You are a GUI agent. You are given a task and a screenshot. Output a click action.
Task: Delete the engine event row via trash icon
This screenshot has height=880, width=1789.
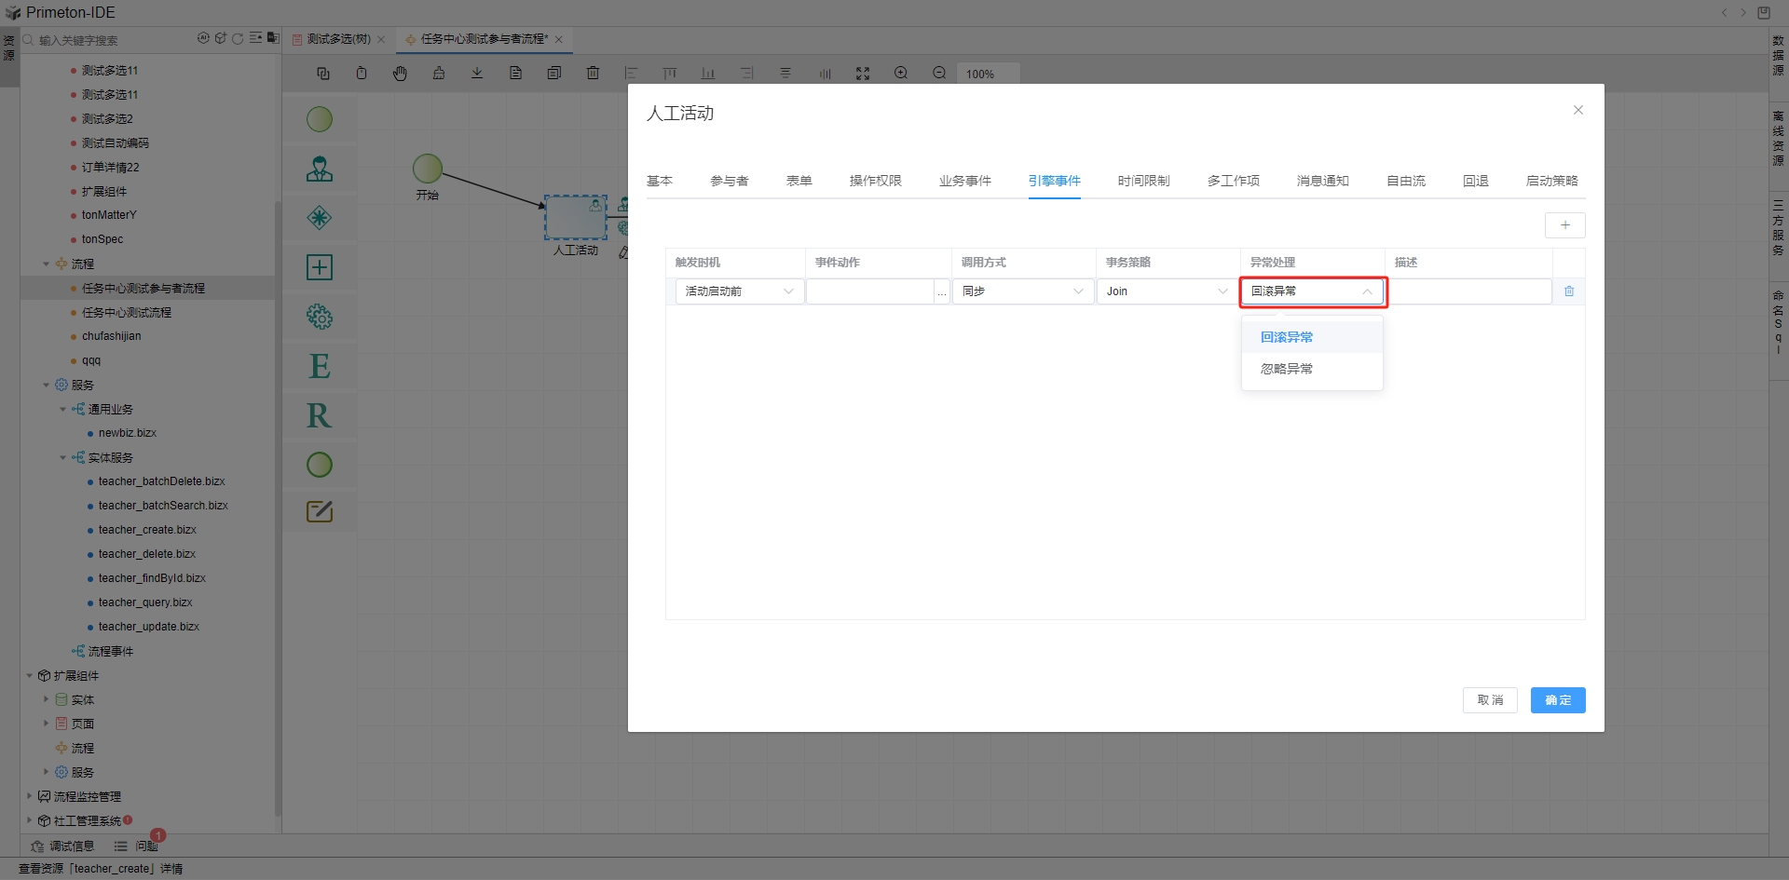tap(1569, 291)
